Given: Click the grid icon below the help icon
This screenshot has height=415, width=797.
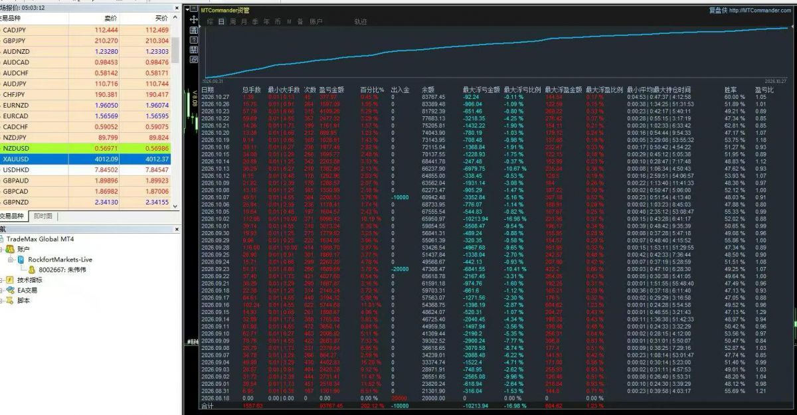Looking at the screenshot, I should pos(193,49).
